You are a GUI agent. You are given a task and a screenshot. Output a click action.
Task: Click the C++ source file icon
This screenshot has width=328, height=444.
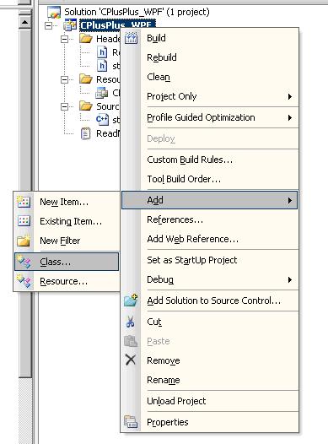point(102,120)
